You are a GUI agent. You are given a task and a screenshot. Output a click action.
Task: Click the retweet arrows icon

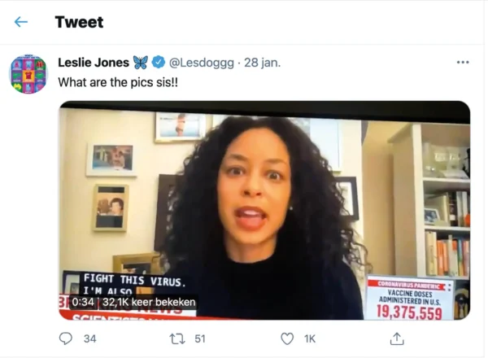click(x=177, y=338)
